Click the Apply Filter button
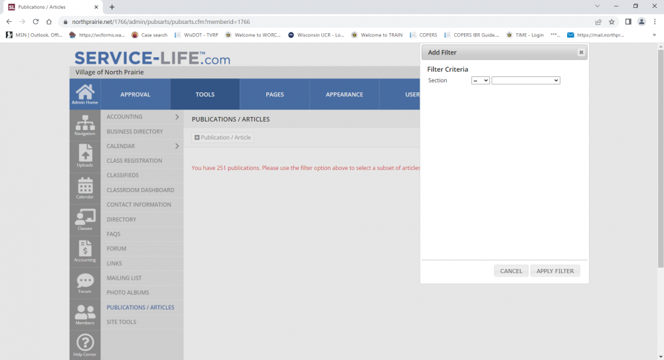 point(555,271)
